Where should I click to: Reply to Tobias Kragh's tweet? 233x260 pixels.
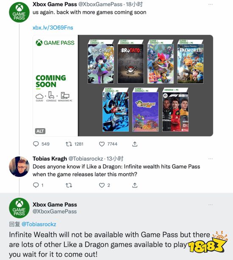36,185
